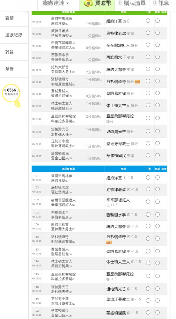The image size is (176, 319).
Task: Open the 遊戲紀錄 sidebar tab
Action: click(14, 35)
